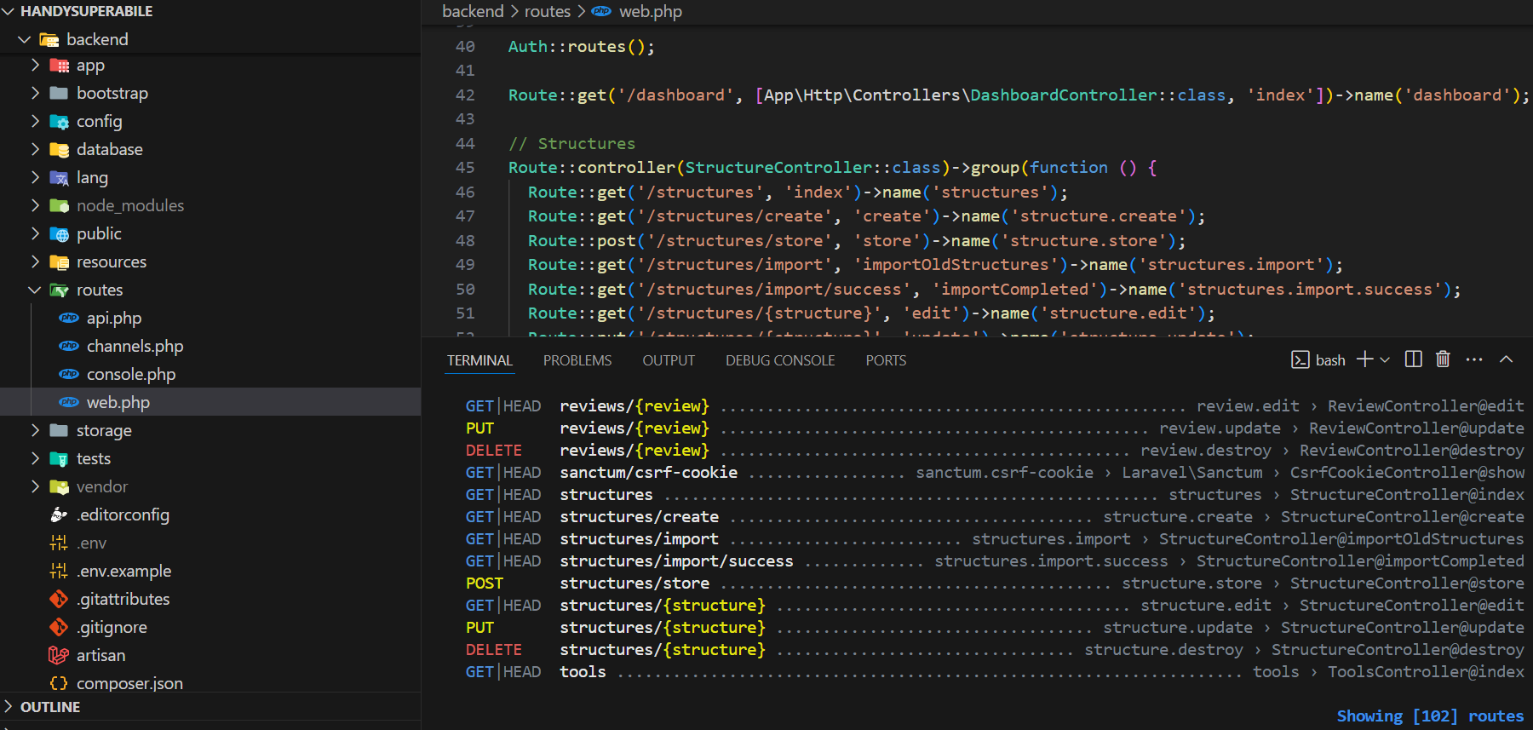This screenshot has width=1533, height=730.
Task: Click 'StructureController@destroy' in terminal
Action: (1398, 649)
